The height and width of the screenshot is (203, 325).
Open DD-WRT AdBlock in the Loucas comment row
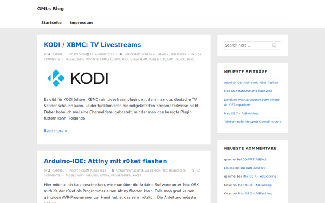253,168
